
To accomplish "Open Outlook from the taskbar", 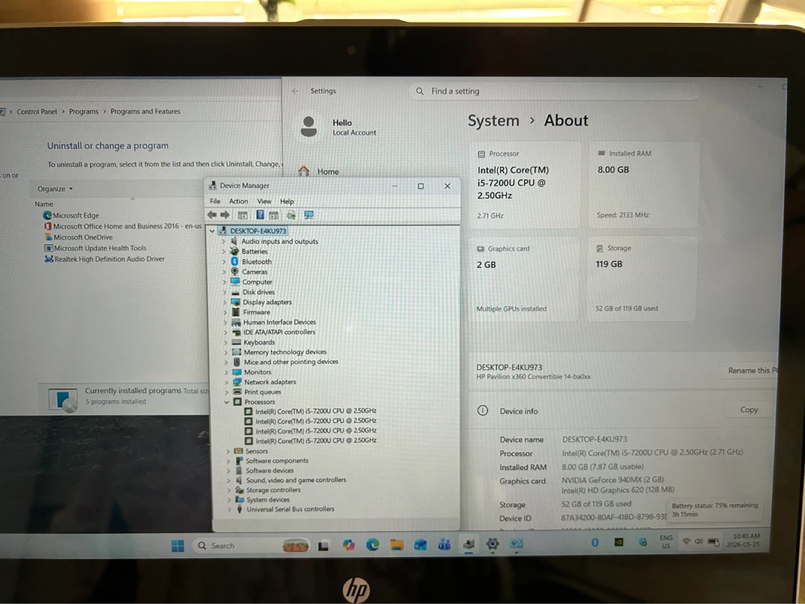I will pos(420,545).
